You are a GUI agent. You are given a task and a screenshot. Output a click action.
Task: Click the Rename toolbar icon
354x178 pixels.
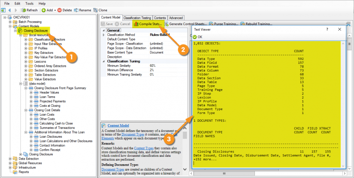[76, 10]
